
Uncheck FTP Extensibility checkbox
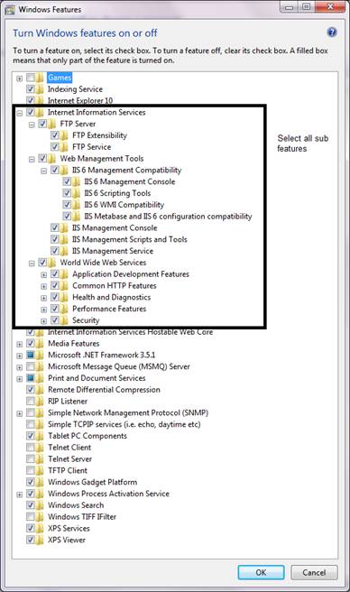point(55,135)
